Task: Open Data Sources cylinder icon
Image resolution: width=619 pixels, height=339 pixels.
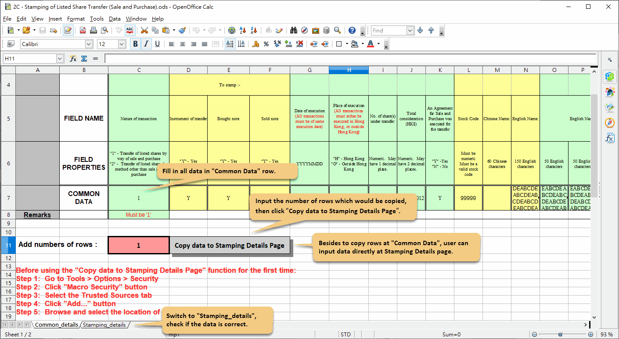Action: pos(326,30)
